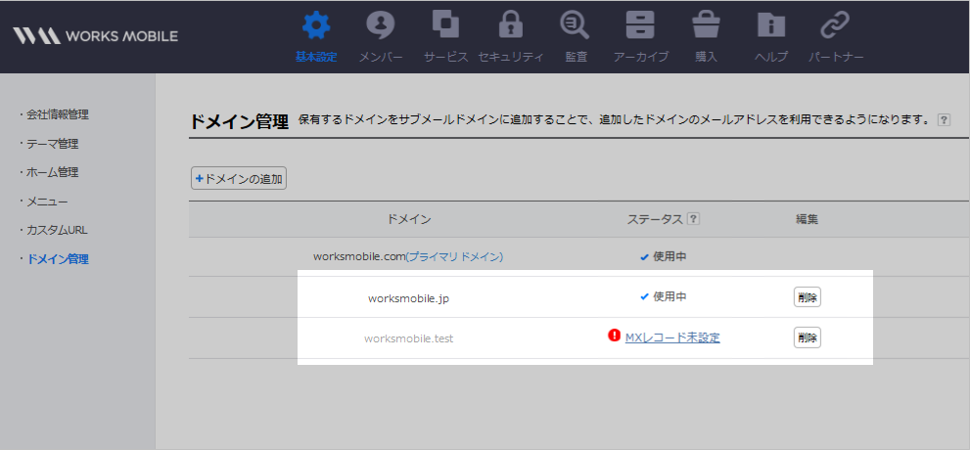This screenshot has width=970, height=450.
Task: Click the worksmobile.jp domain name
Action: (408, 298)
